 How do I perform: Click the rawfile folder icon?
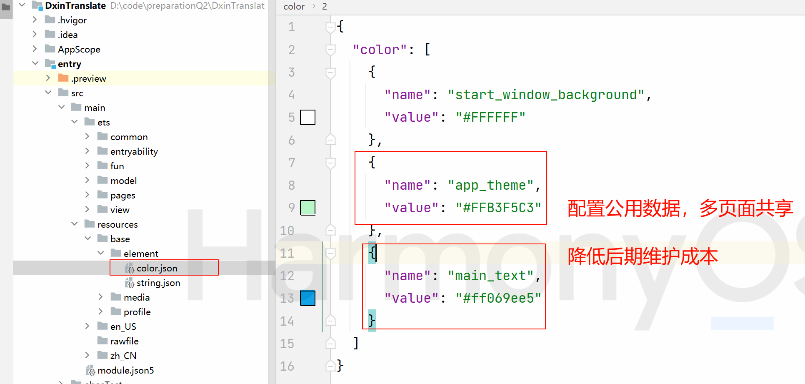click(102, 341)
